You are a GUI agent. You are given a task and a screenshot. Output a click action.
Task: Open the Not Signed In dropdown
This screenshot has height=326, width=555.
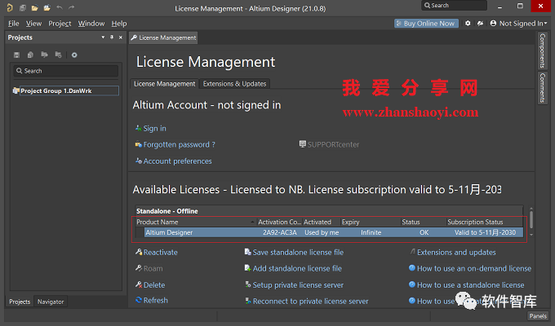tap(518, 24)
